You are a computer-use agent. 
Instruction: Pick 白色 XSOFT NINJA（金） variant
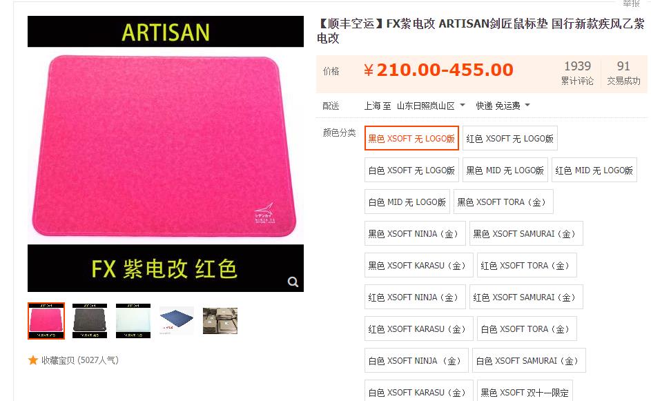click(x=416, y=361)
